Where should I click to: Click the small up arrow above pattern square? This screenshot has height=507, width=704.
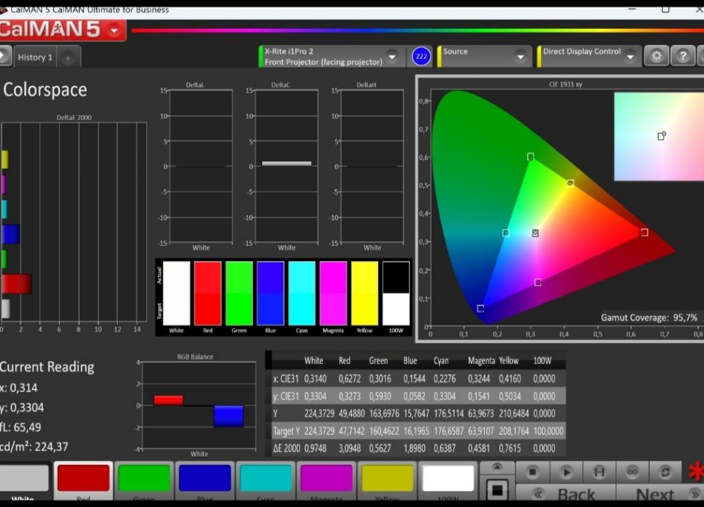(x=497, y=468)
